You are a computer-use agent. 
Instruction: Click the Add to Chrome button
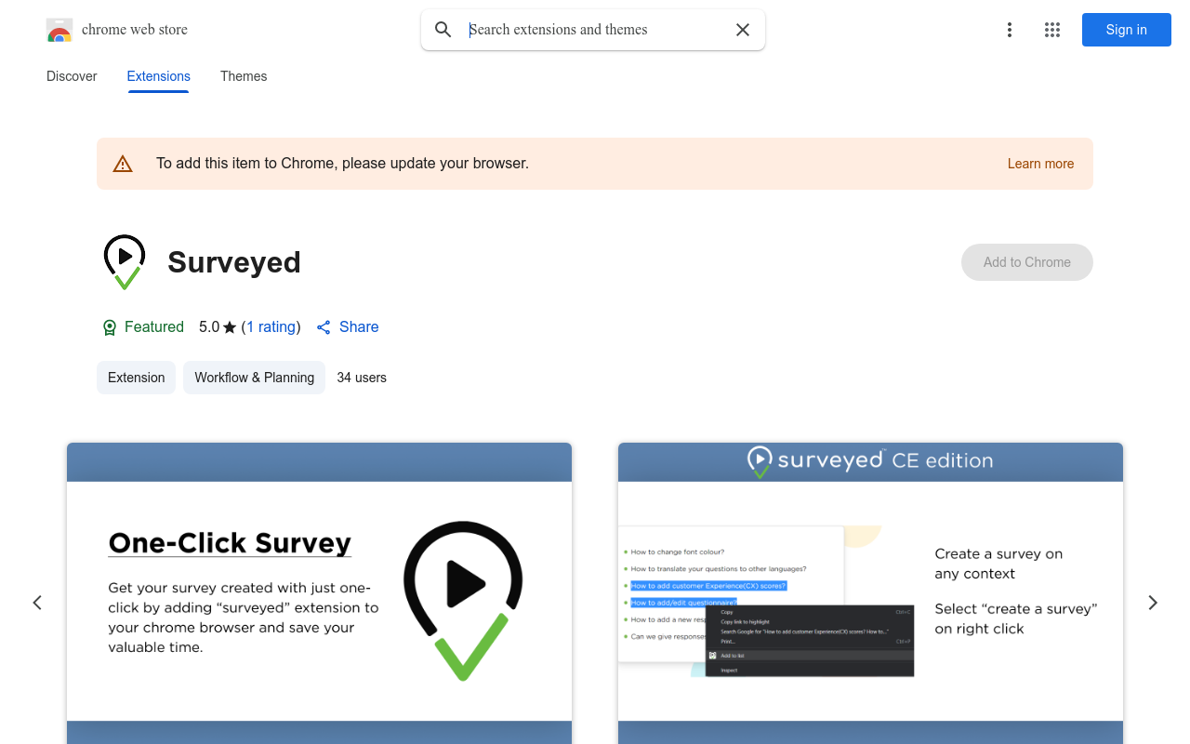(1027, 262)
